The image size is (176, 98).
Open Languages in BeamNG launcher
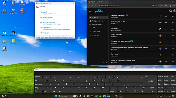pyautogui.click(x=57, y=33)
